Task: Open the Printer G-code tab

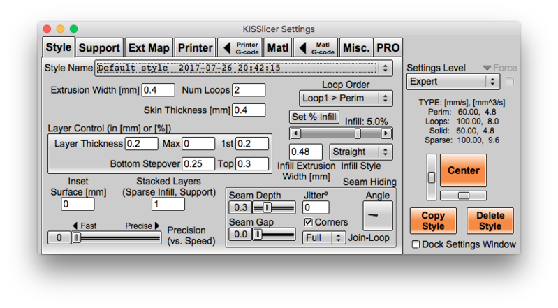Action: [240, 47]
